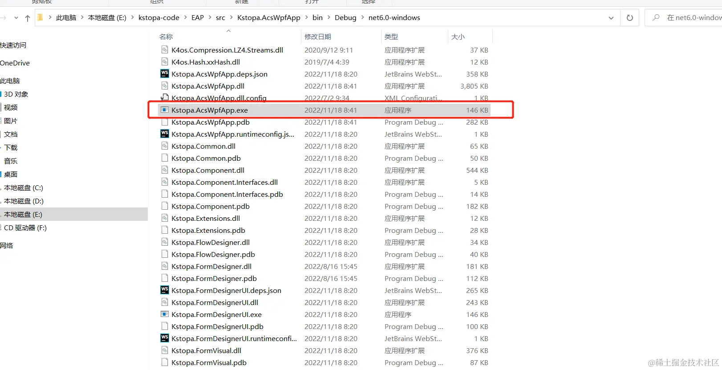
Task: Click the icon of Kstopa.Extensions.dll
Action: [x=165, y=218]
